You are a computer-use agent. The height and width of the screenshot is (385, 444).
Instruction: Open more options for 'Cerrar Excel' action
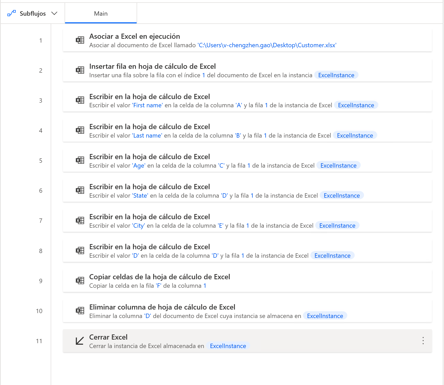pos(423,341)
